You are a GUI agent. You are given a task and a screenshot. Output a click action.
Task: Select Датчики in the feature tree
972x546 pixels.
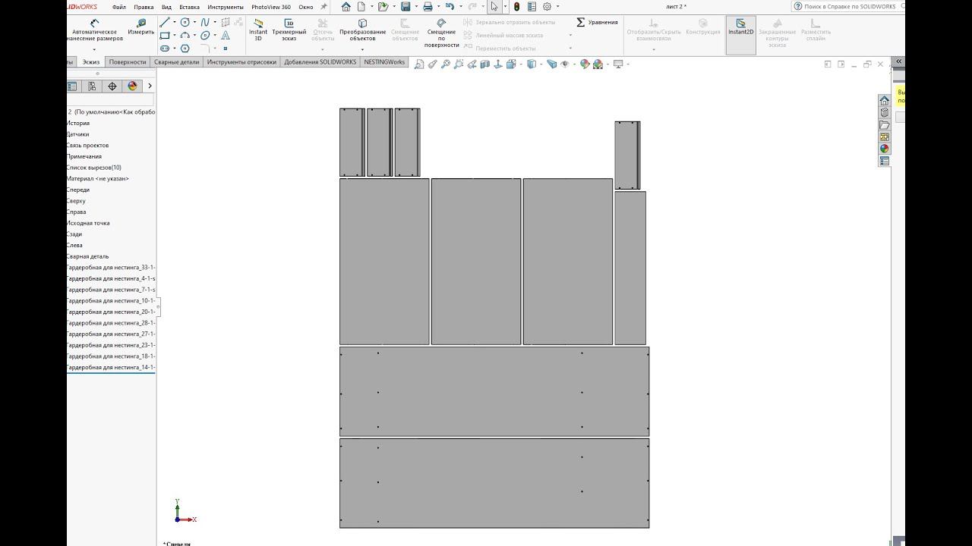tap(78, 134)
